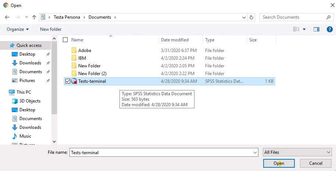
Task: Click the Up one level arrow
Action: [x=34, y=17]
